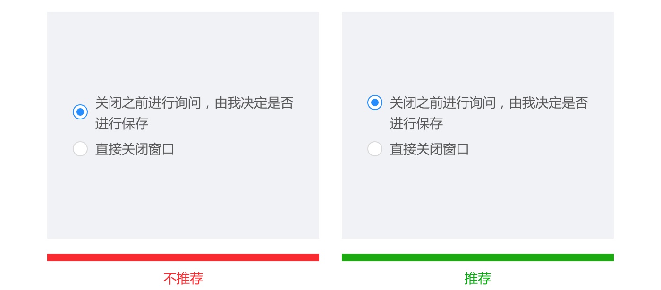Select the checked radio in the 推荐 example
Image resolution: width=661 pixels, height=290 pixels.
[375, 102]
